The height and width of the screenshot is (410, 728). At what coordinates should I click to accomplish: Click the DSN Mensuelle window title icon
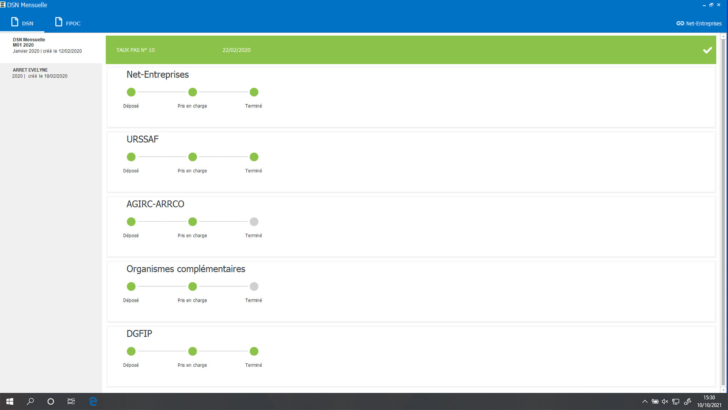3,5
